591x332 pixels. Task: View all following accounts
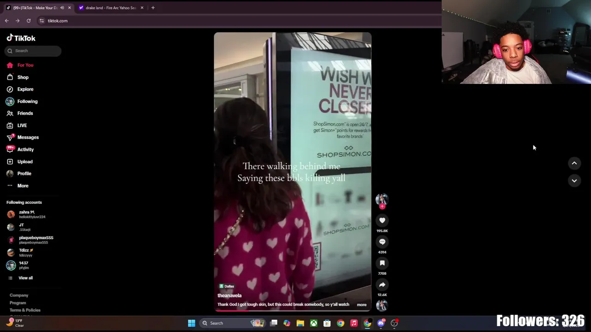pyautogui.click(x=20, y=278)
